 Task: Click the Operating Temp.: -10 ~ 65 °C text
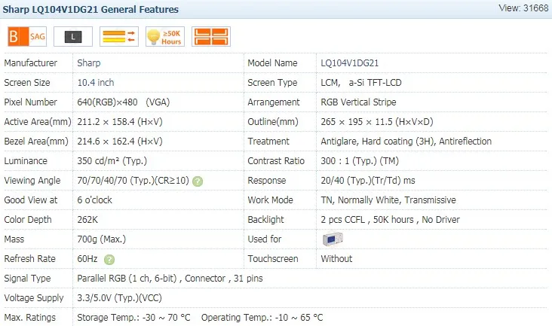[262, 318]
